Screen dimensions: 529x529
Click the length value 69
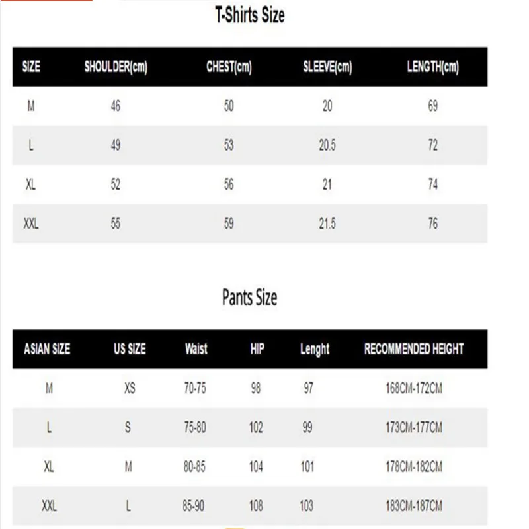[433, 106]
